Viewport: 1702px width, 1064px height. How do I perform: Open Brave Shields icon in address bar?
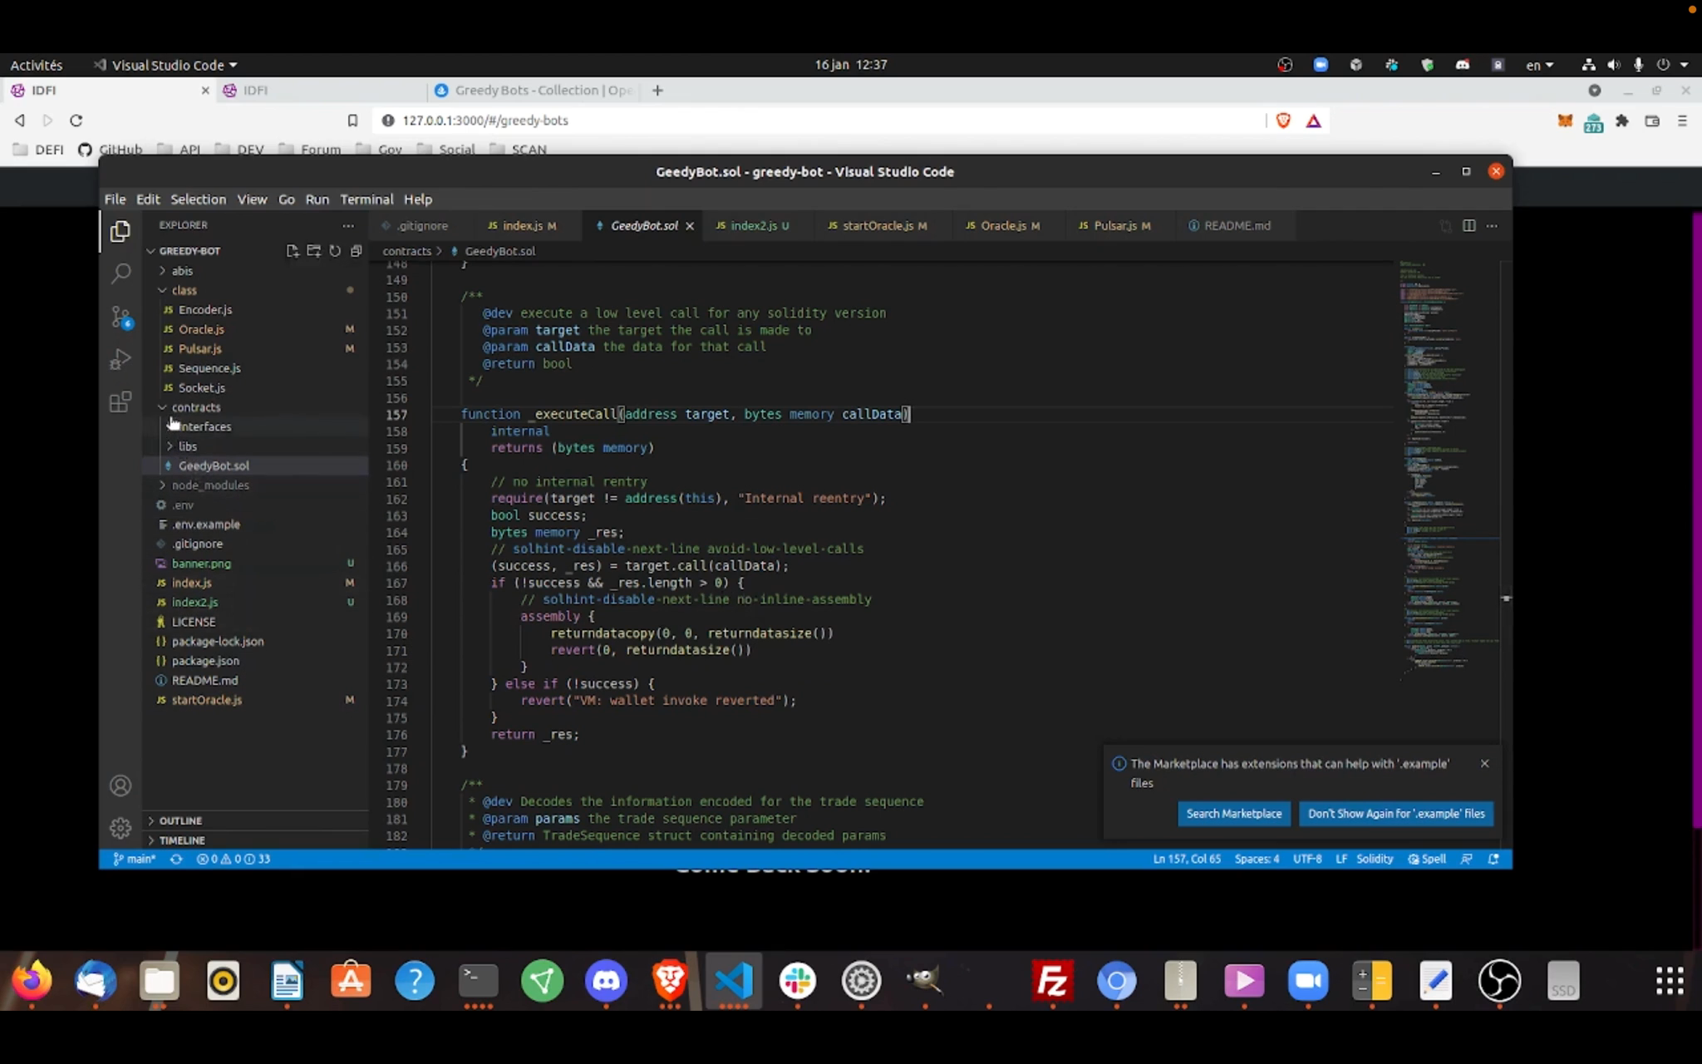1283,121
